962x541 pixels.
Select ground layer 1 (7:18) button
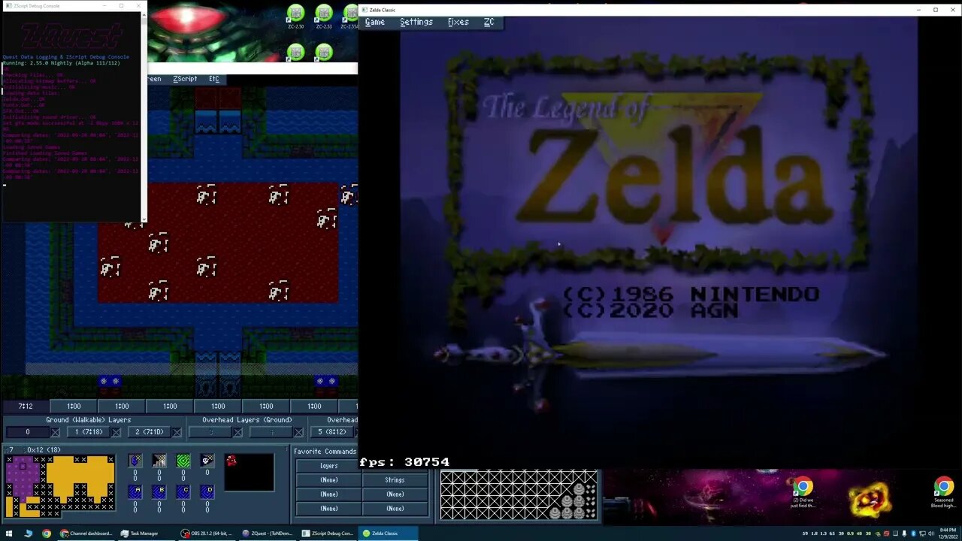click(x=88, y=432)
